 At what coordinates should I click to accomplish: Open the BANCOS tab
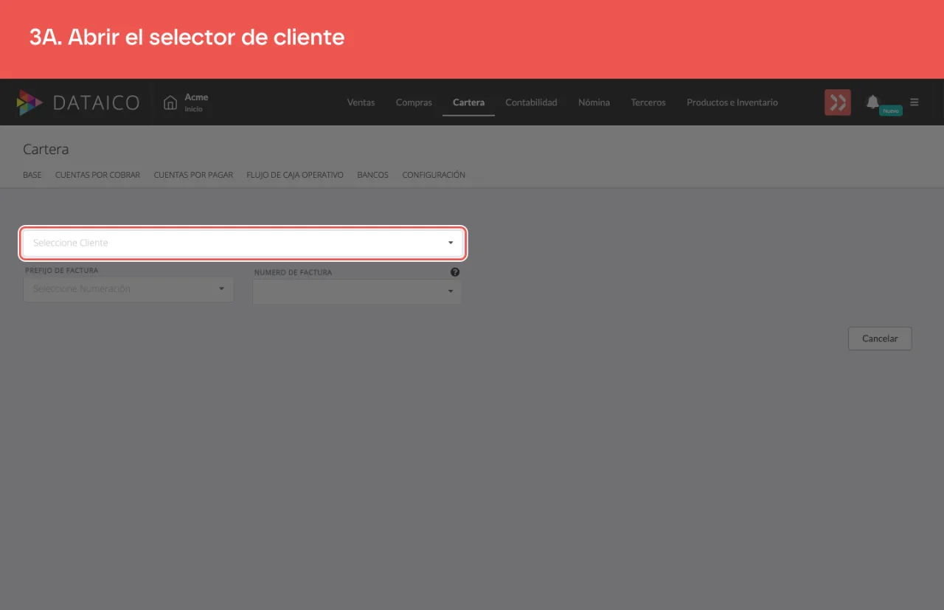coord(372,176)
